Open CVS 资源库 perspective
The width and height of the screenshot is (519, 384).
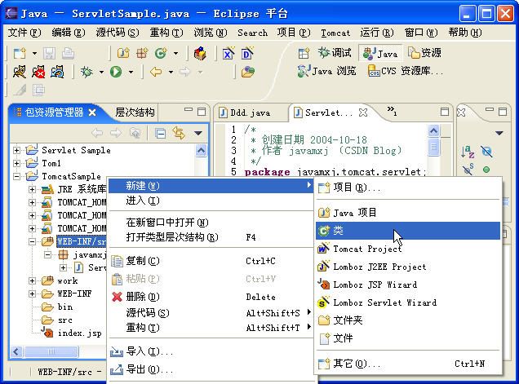click(x=405, y=71)
